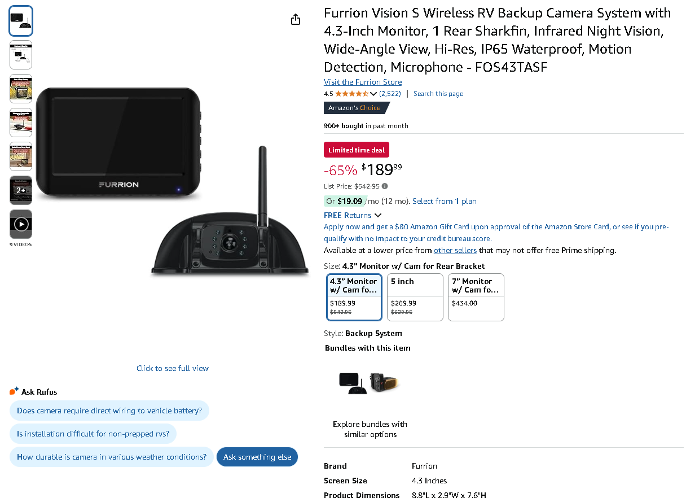Ask Rufus whether installation is difficult
Image resolution: width=686 pixels, height=502 pixels.
point(93,434)
